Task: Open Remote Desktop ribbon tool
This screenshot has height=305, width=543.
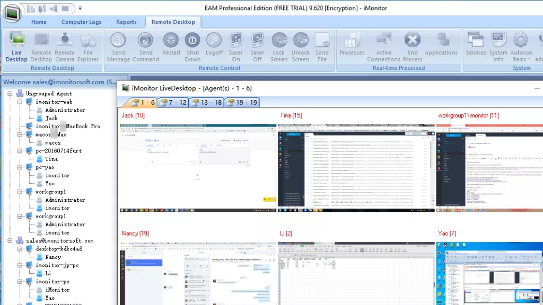Action: click(x=41, y=47)
